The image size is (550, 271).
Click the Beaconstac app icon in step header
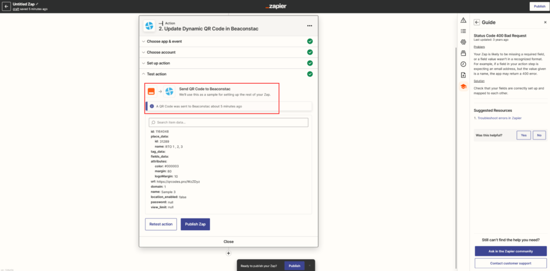[149, 26]
